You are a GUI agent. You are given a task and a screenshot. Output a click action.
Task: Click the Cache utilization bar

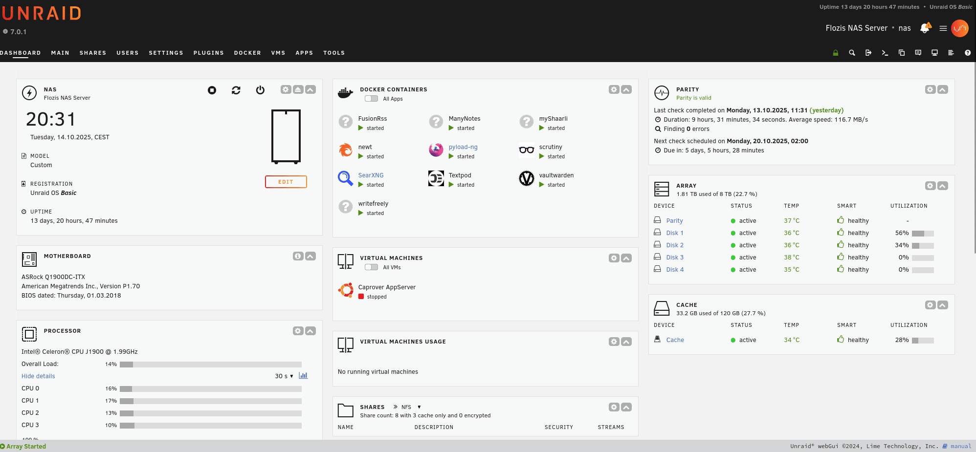[x=923, y=341]
